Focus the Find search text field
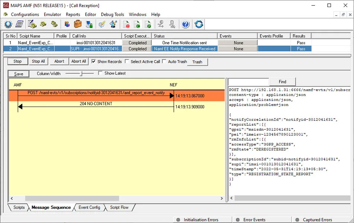The height and width of the screenshot is (223, 354). coord(249,82)
